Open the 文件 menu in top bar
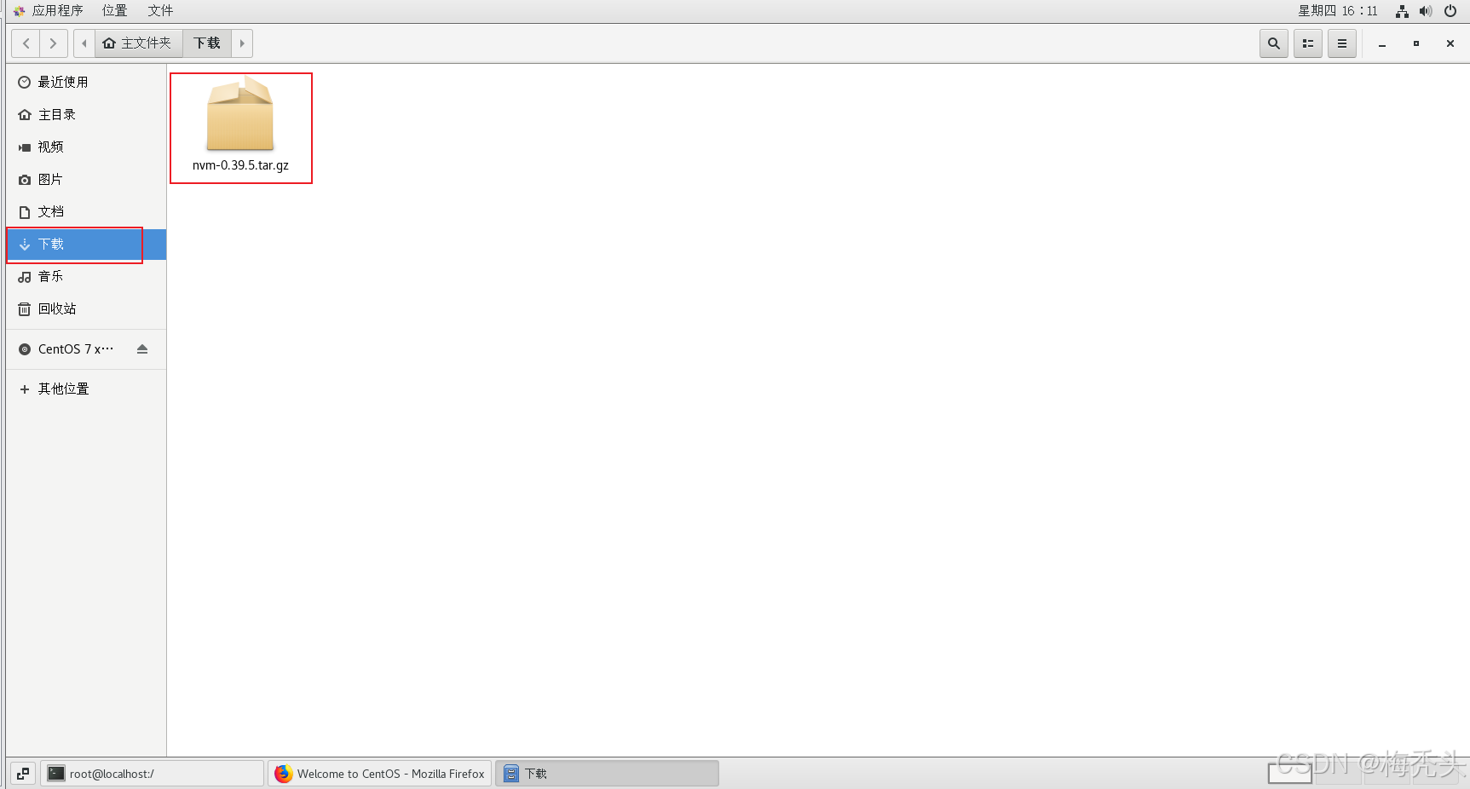Screen dimensions: 1470x789 pos(160,10)
